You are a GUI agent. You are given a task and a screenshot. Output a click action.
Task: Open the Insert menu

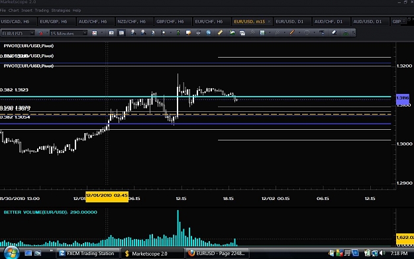click(26, 11)
